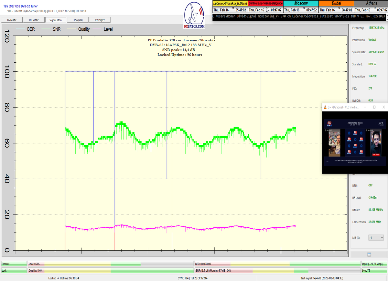The height and width of the screenshot is (281, 388).
Task: Click the Lock status indicator
Action: [x=14, y=270]
